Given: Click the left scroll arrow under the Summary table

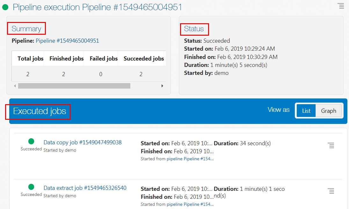Looking at the screenshot, I should pyautogui.click(x=15, y=86).
